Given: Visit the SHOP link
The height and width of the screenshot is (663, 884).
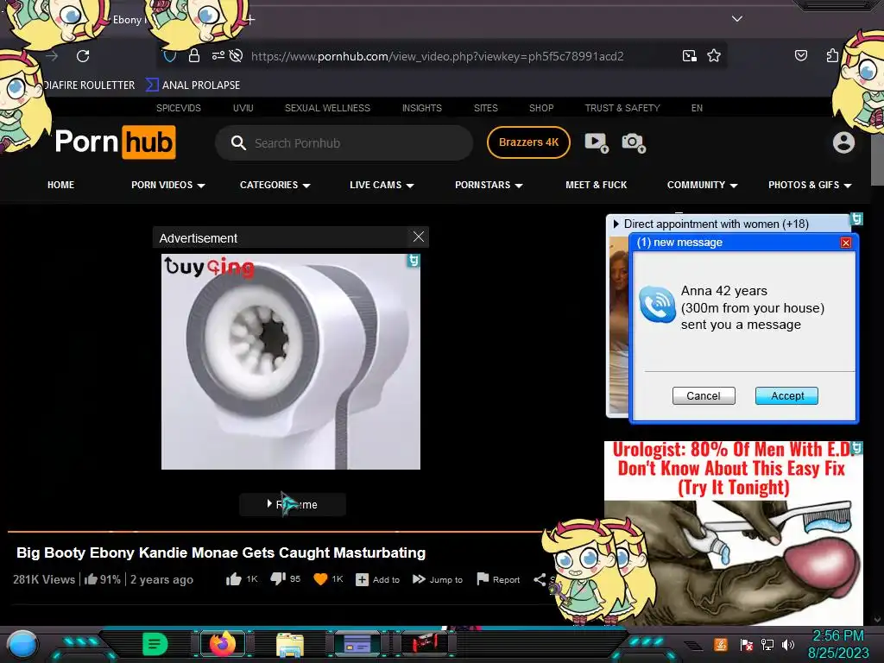Looking at the screenshot, I should point(541,108).
